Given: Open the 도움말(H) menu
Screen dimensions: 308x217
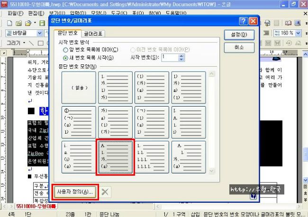Looking at the screenshot, I should click(176, 13).
